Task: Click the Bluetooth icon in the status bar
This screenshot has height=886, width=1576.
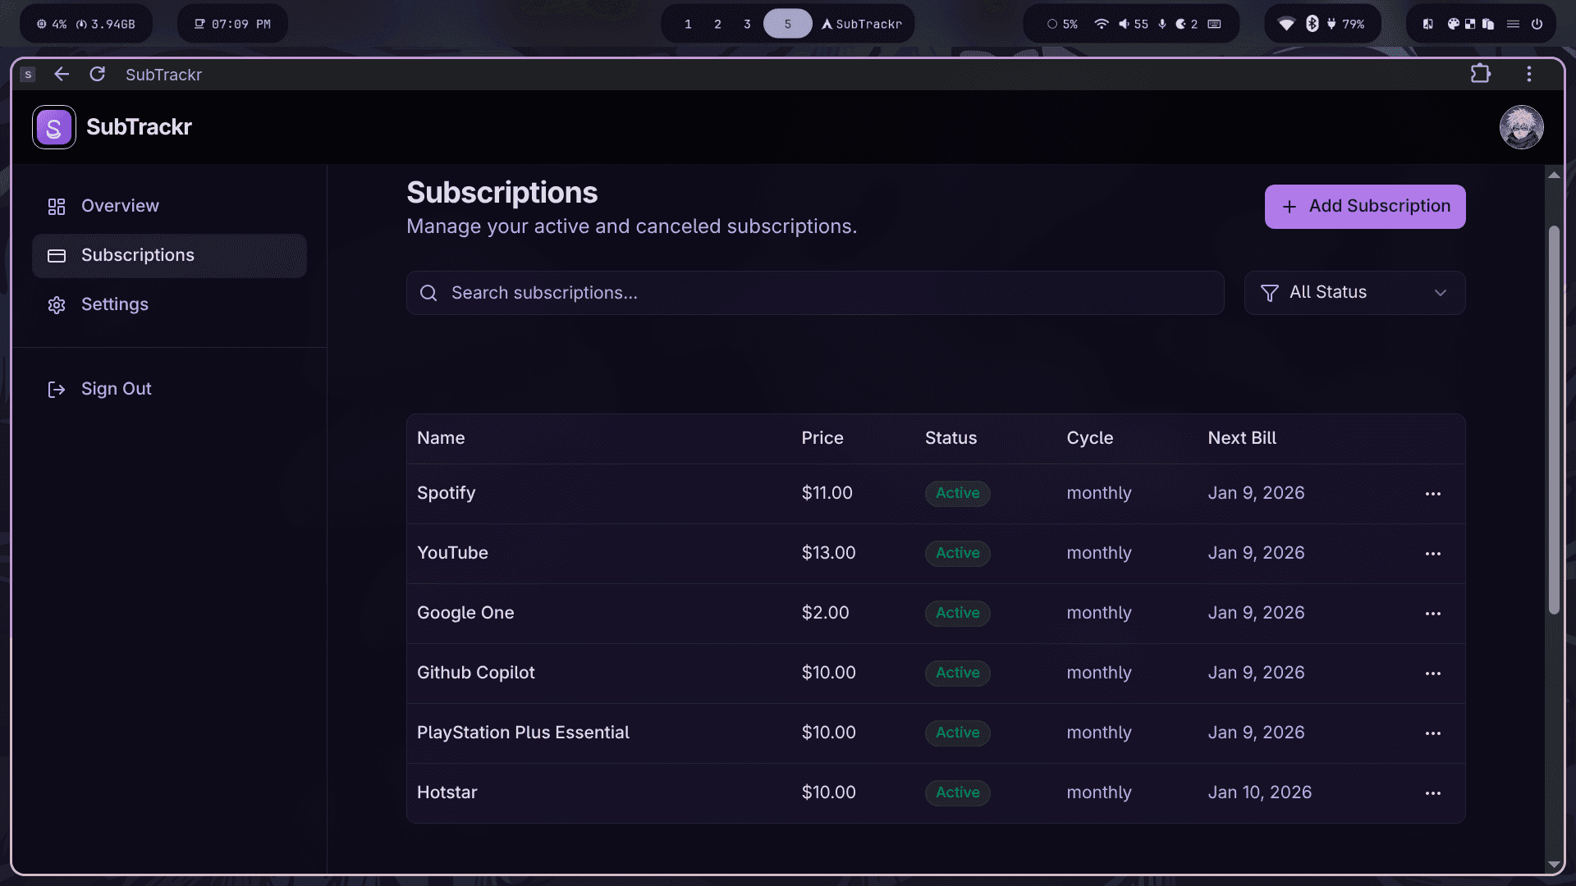Action: pos(1311,24)
